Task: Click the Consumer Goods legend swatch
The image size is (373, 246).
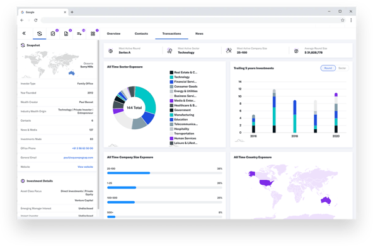Action: pyautogui.click(x=171, y=86)
